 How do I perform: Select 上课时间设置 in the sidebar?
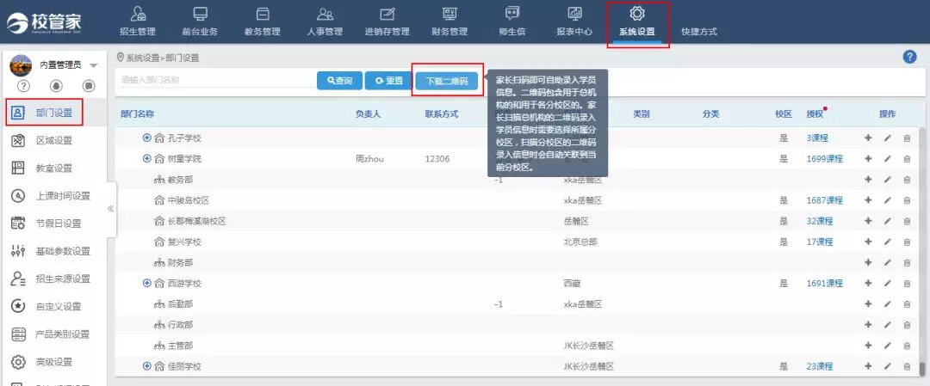(62, 195)
